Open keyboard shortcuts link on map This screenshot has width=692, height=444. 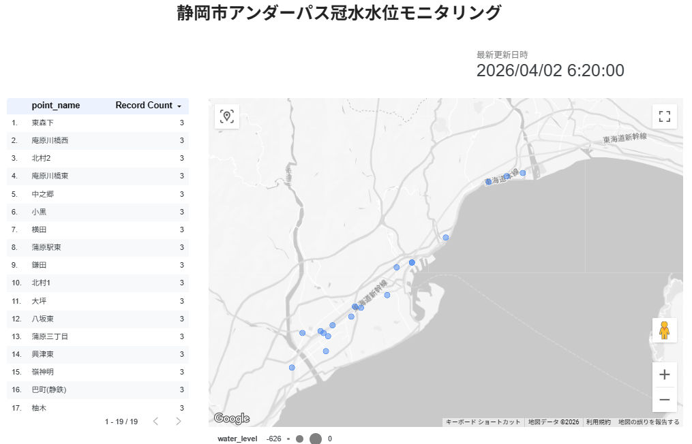(483, 422)
